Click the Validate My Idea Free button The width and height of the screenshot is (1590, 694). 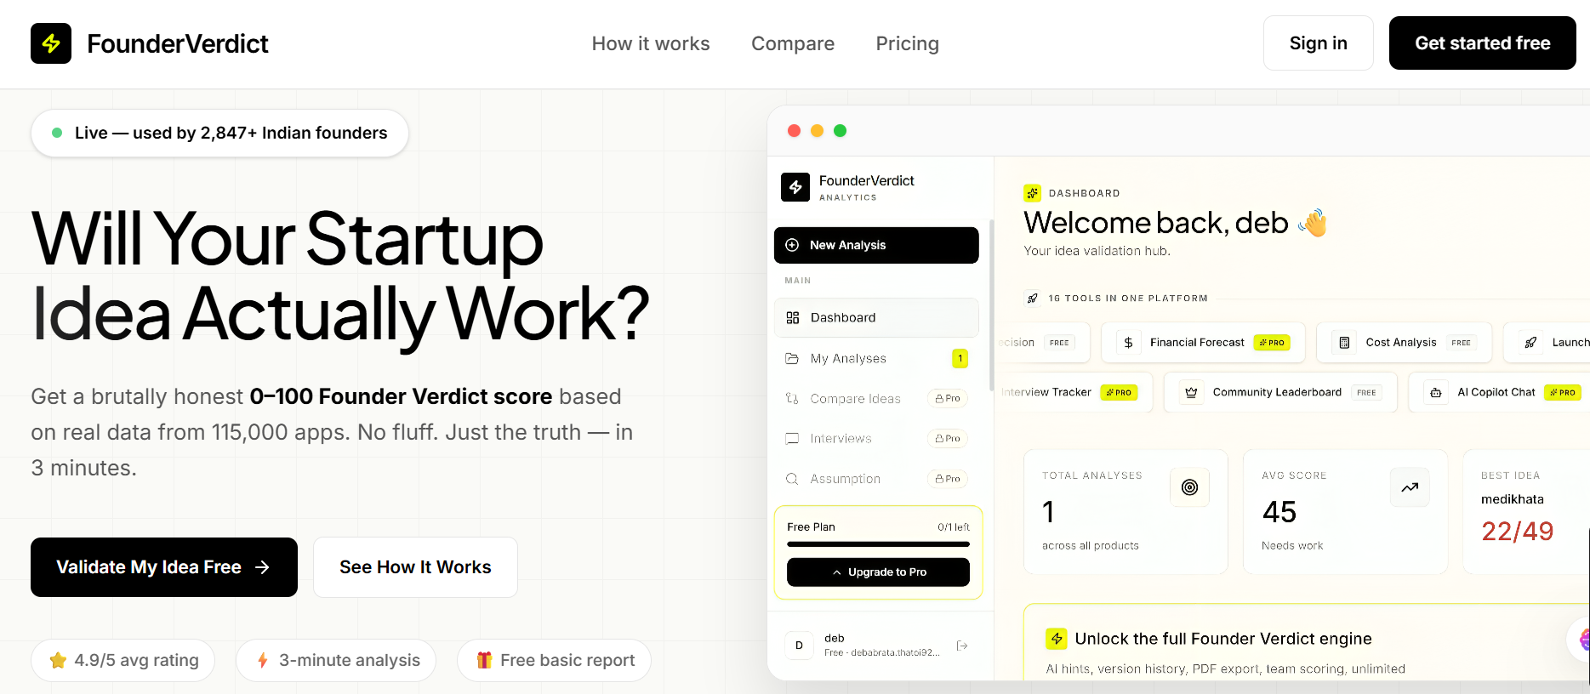pyautogui.click(x=163, y=566)
